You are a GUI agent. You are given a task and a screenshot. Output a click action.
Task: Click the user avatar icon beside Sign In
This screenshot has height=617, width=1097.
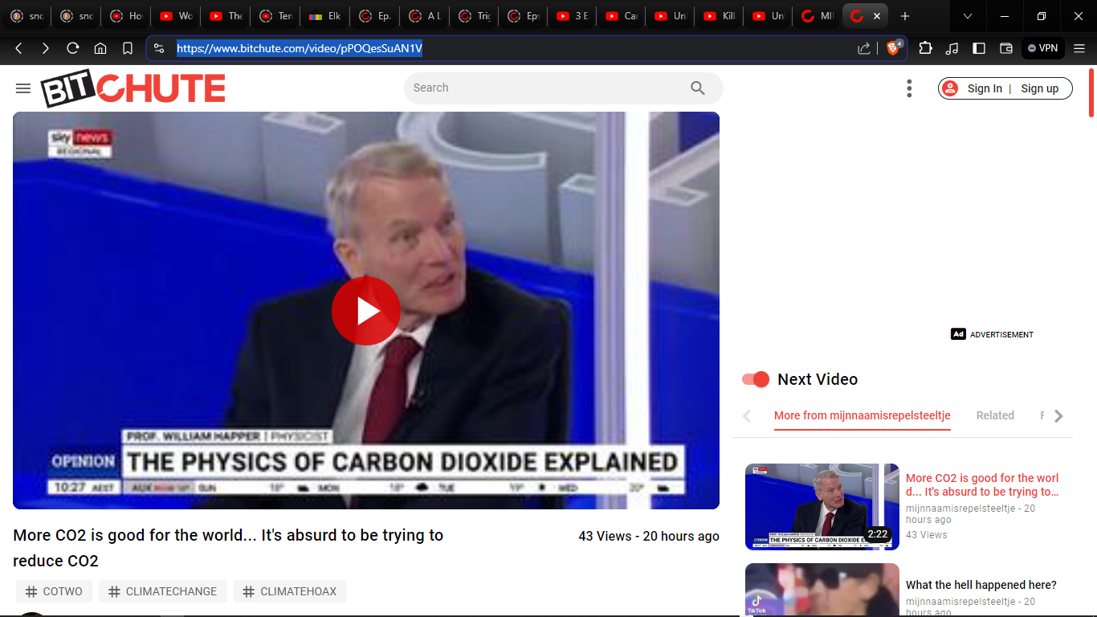tap(951, 88)
